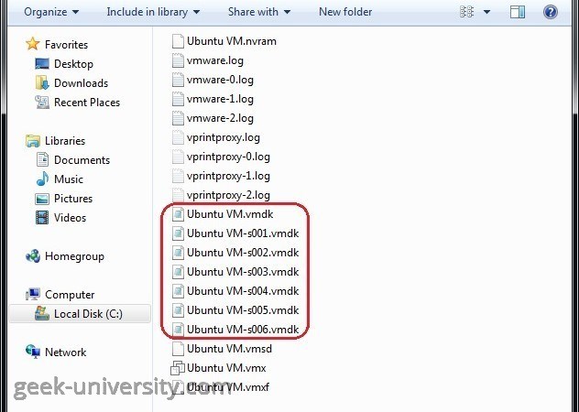Viewport: 579px width, 412px height.
Task: Click the Ubuntu VM-s003.vmdk disk icon
Action: click(x=178, y=272)
